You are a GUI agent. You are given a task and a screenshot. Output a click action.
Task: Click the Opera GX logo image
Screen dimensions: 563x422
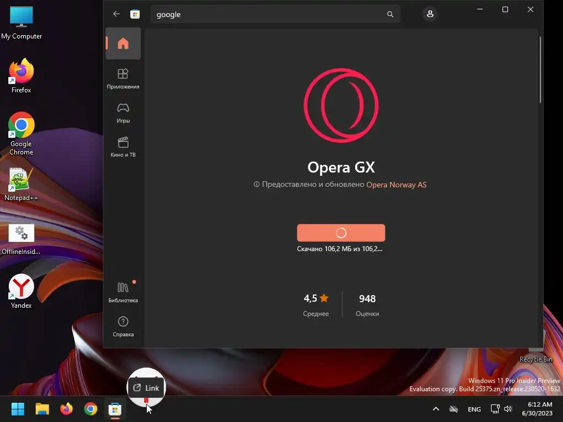(341, 105)
